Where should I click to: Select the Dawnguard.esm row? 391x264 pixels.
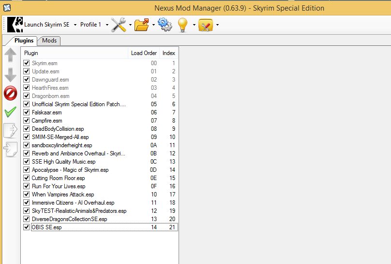[100, 80]
